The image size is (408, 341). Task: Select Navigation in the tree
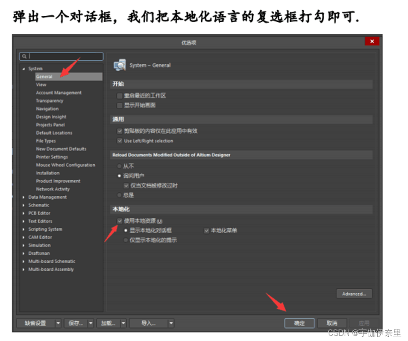(x=47, y=109)
